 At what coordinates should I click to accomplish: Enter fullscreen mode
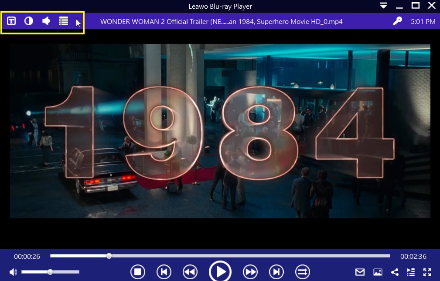427,272
